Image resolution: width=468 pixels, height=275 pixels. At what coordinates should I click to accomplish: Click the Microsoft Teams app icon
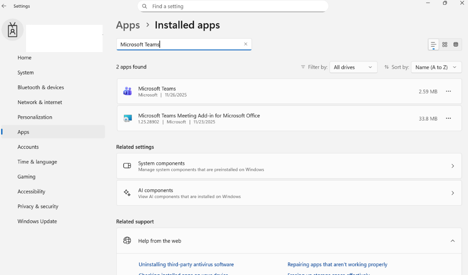coord(128,91)
